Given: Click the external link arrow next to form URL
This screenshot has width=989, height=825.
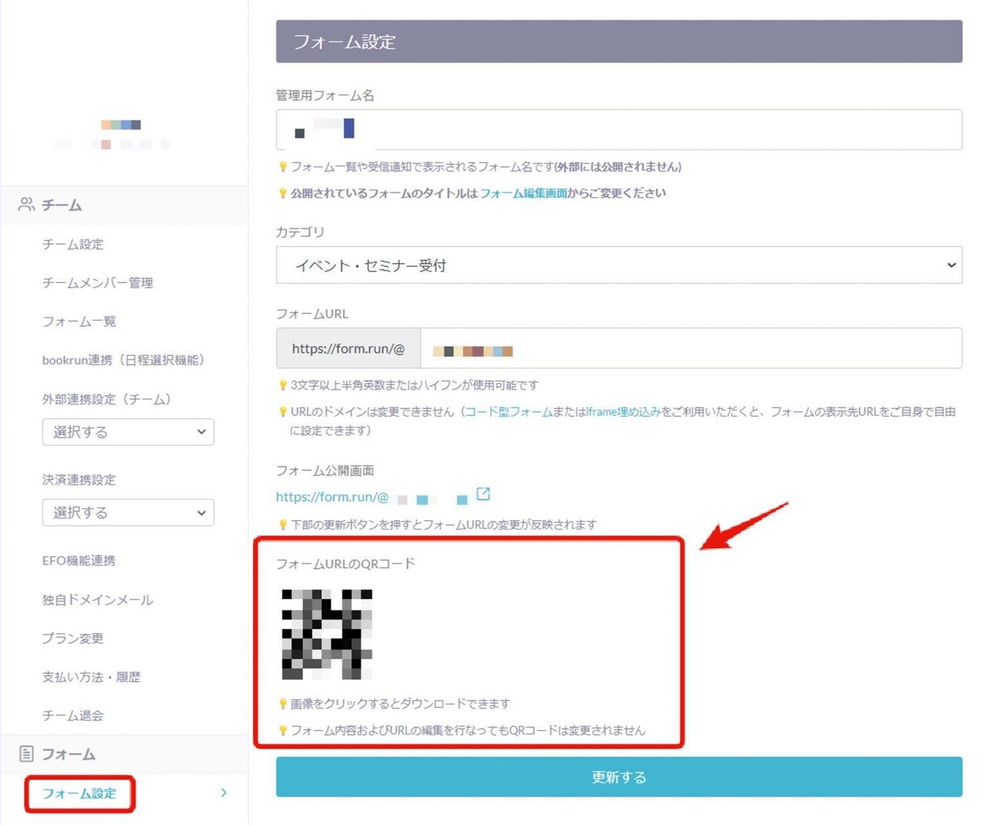Looking at the screenshot, I should pyautogui.click(x=483, y=494).
